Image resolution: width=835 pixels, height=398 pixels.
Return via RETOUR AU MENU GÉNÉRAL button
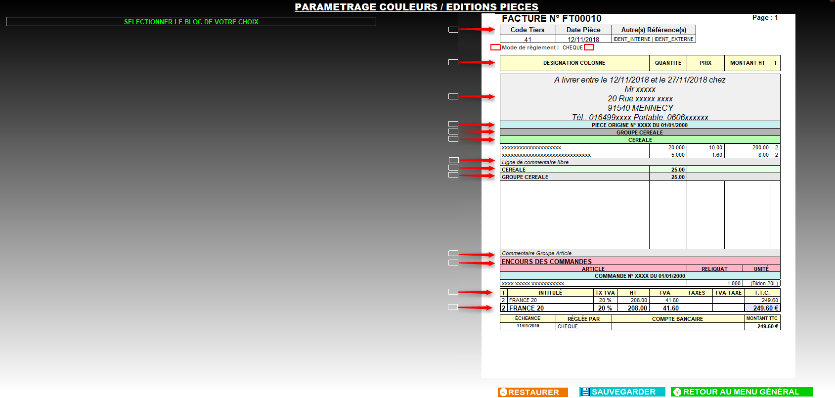742,392
